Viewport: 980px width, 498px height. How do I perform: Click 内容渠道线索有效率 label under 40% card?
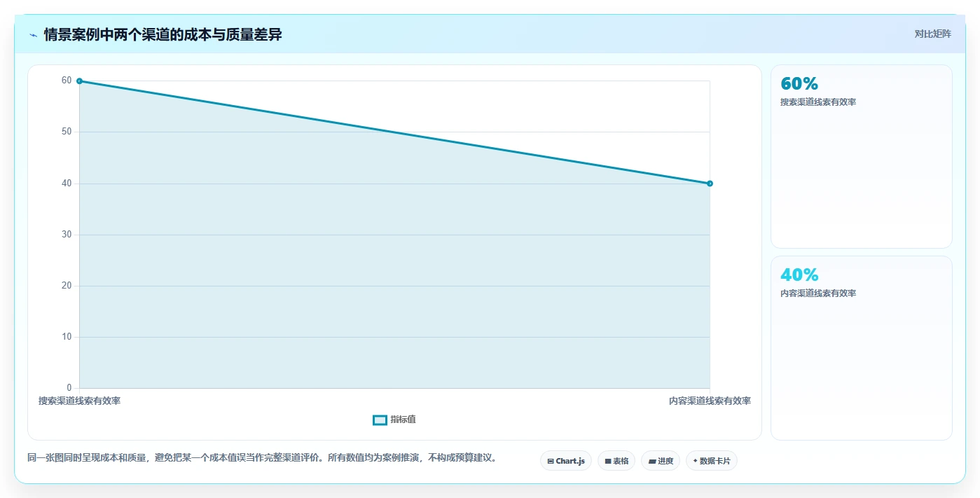tap(818, 293)
